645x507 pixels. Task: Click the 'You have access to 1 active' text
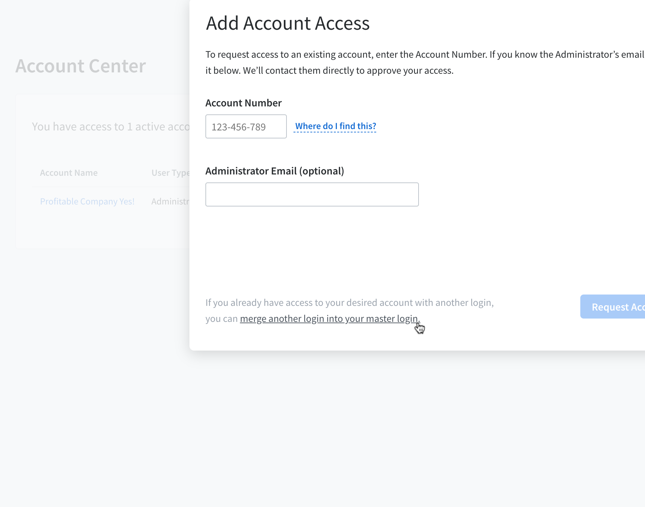[x=111, y=127]
